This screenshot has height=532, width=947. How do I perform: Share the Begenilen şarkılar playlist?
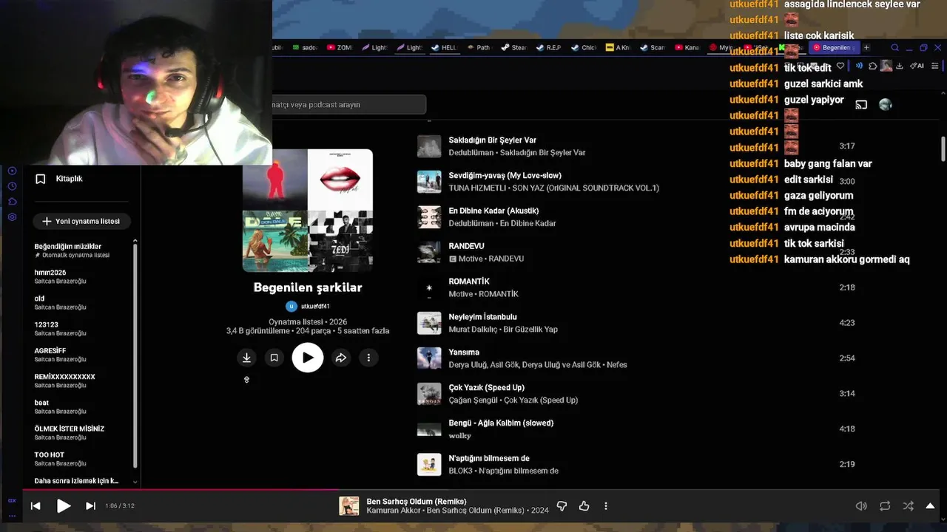click(x=341, y=358)
